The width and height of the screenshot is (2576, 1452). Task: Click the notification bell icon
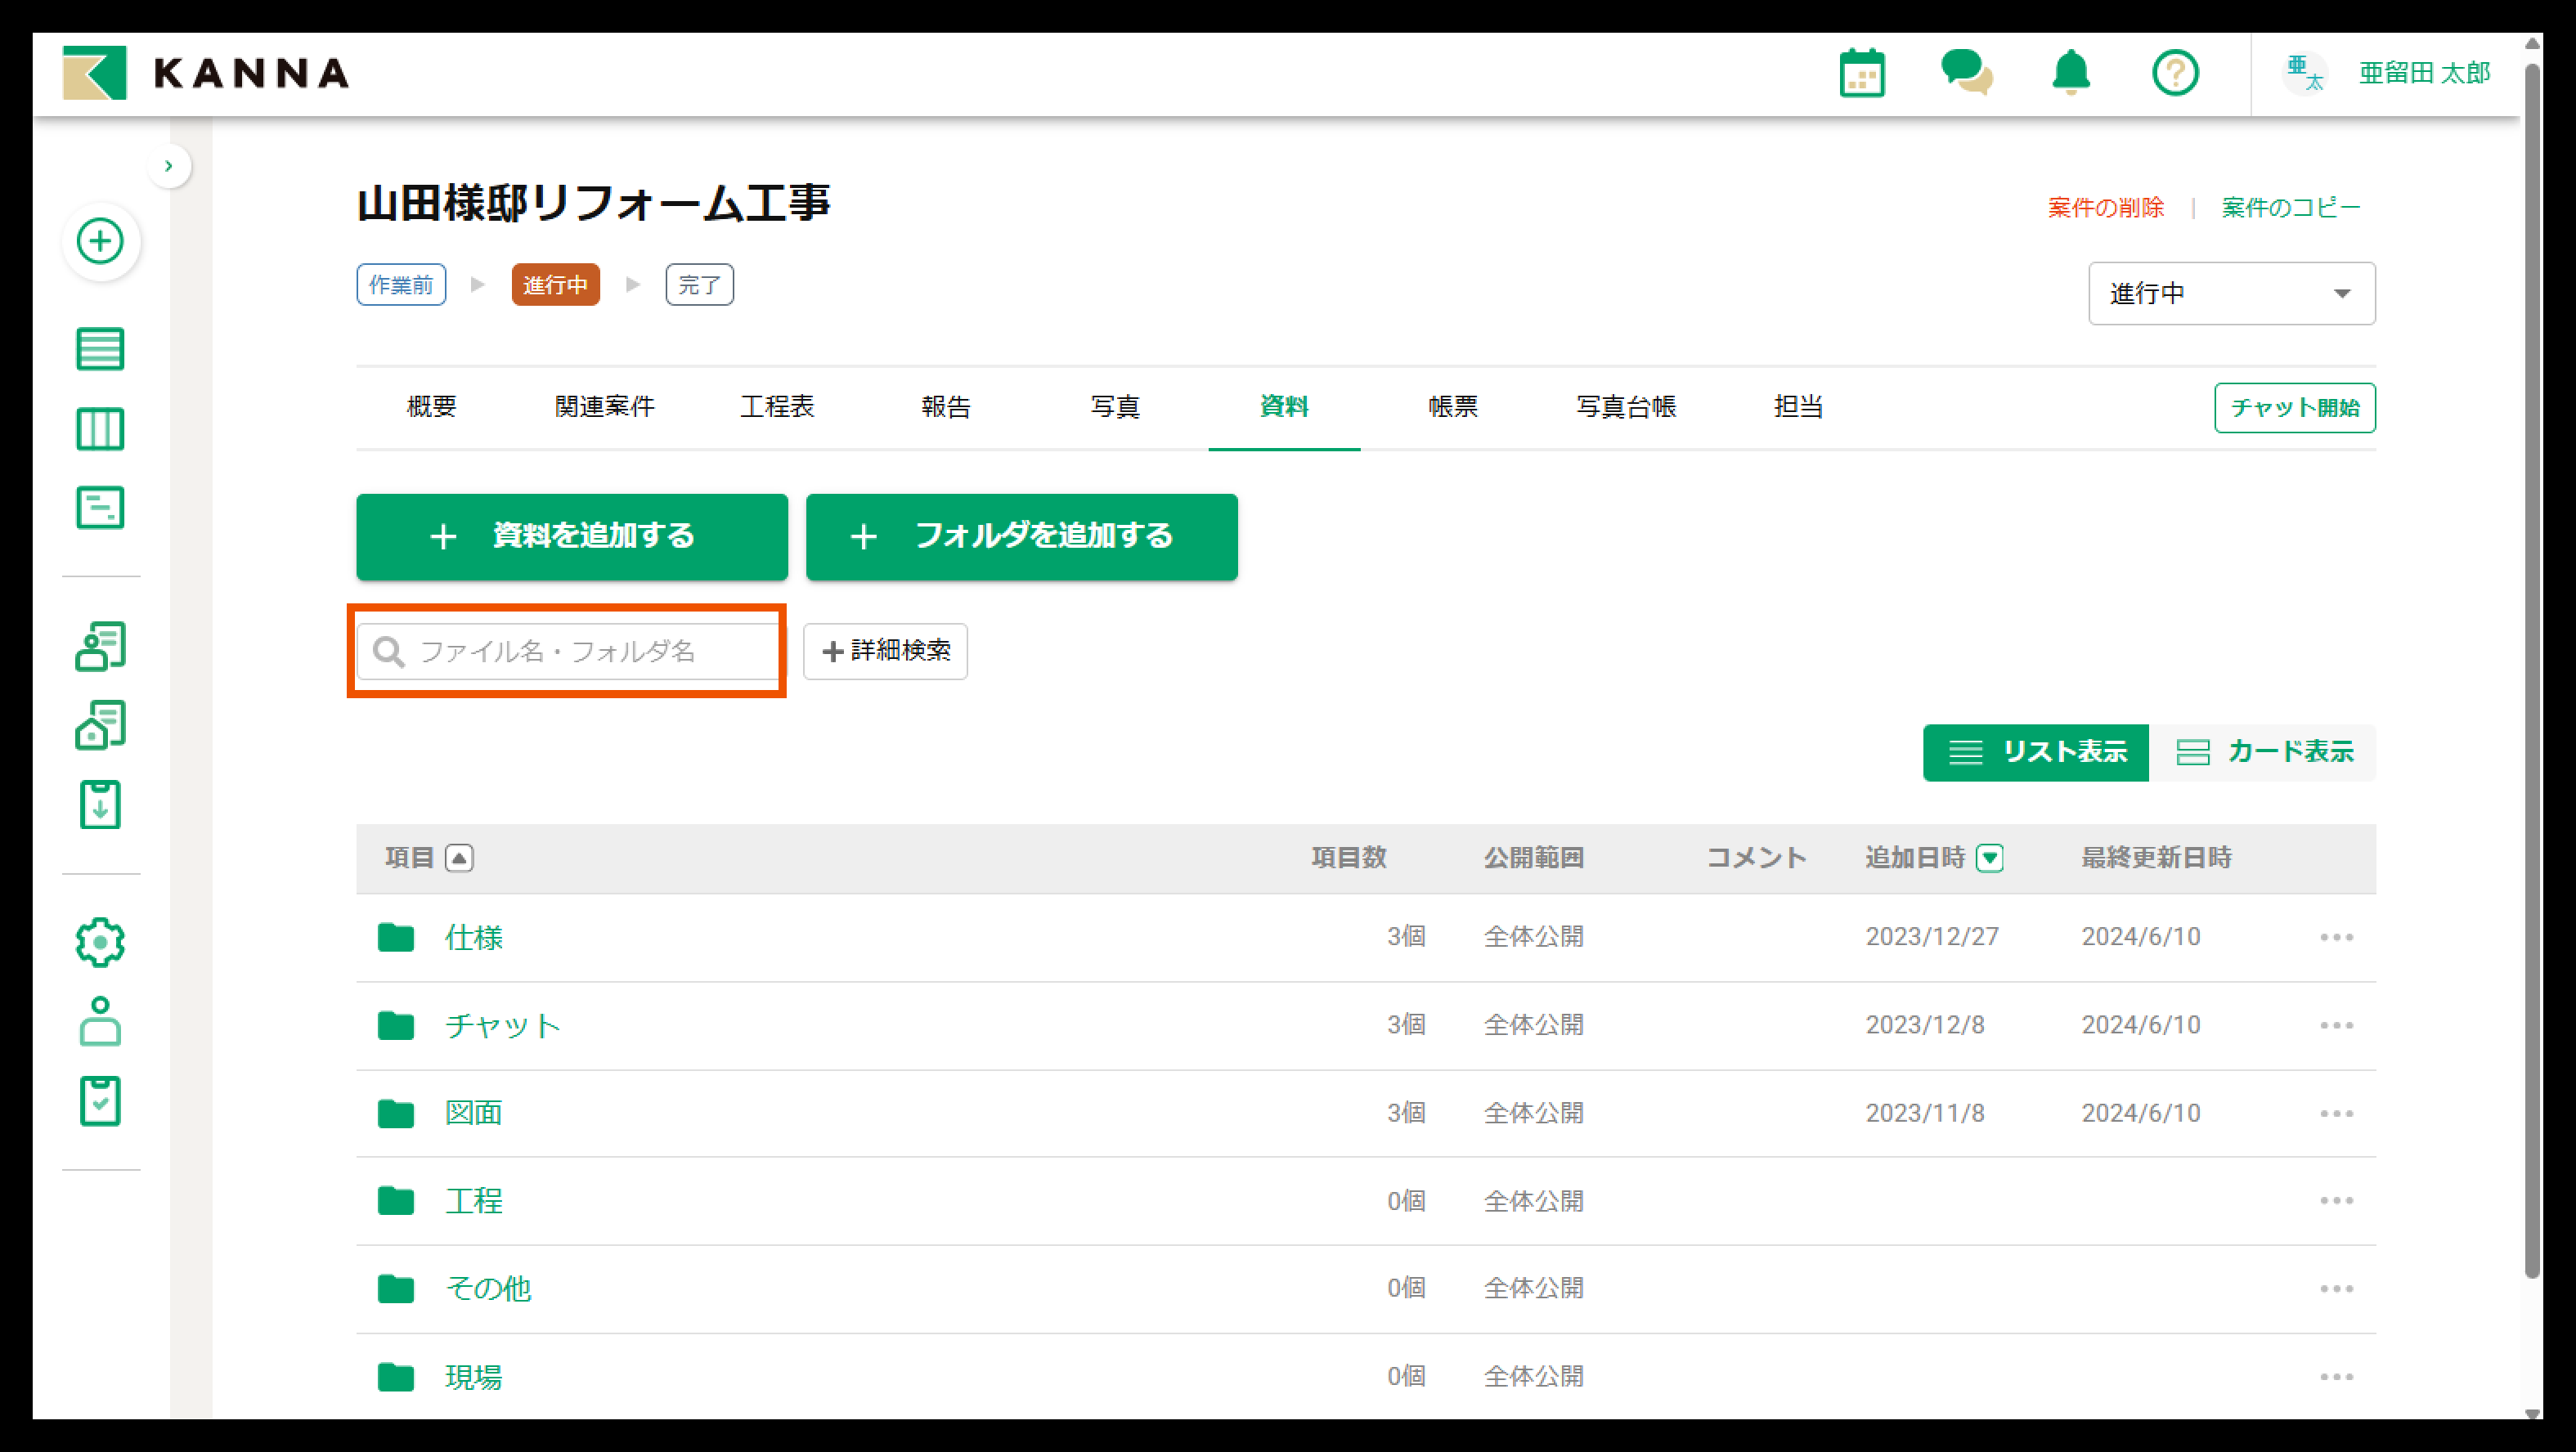[2070, 73]
